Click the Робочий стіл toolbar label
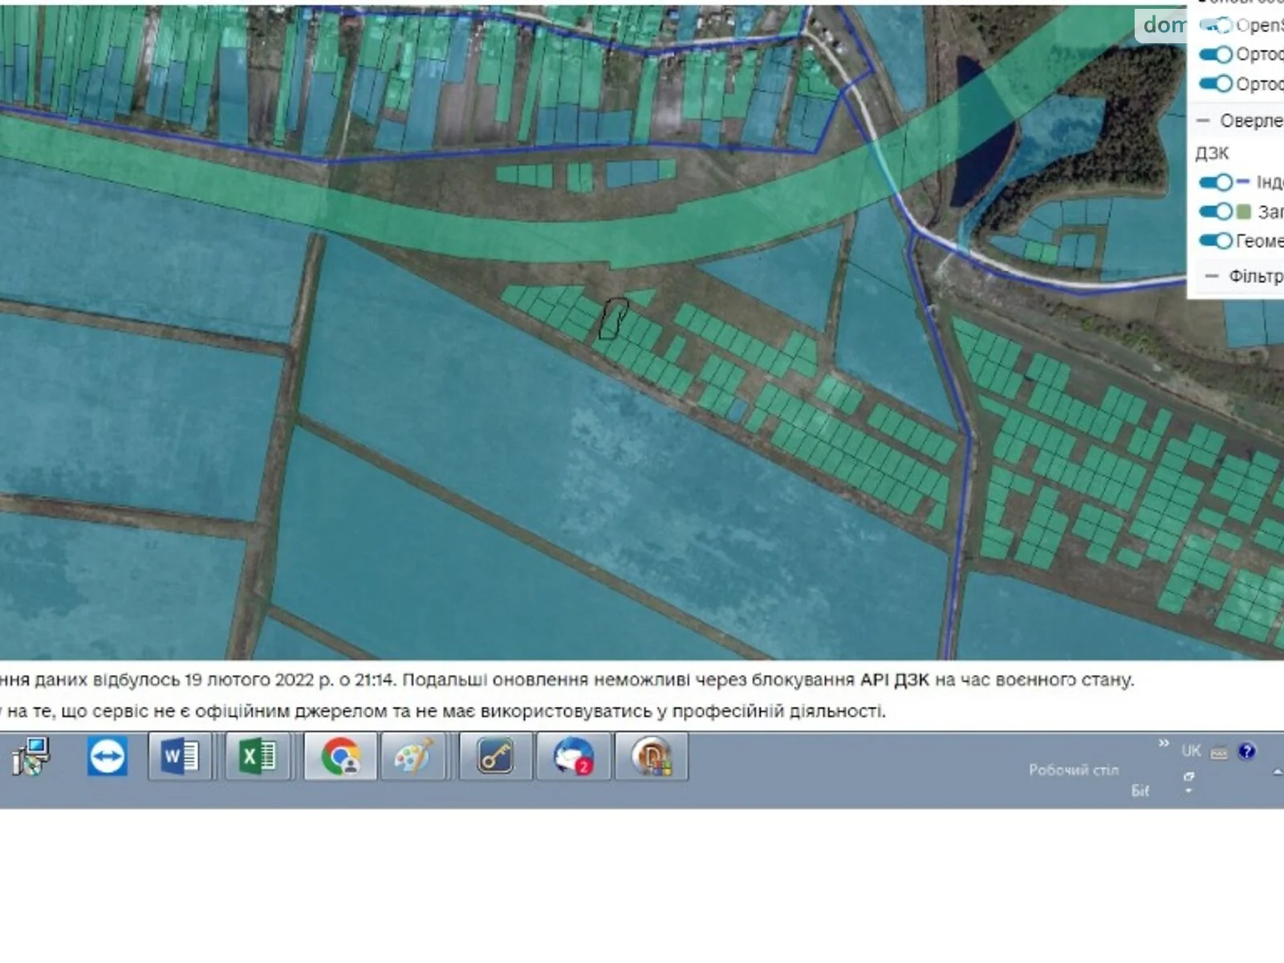The height and width of the screenshot is (963, 1284). 1073,770
